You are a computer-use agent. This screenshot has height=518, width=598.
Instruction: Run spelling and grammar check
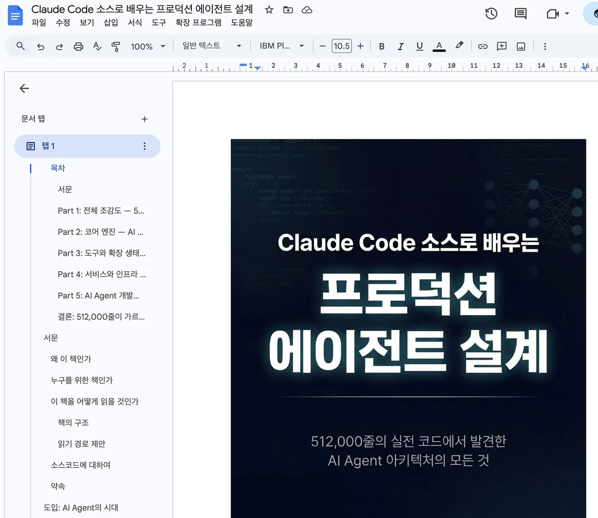point(97,46)
